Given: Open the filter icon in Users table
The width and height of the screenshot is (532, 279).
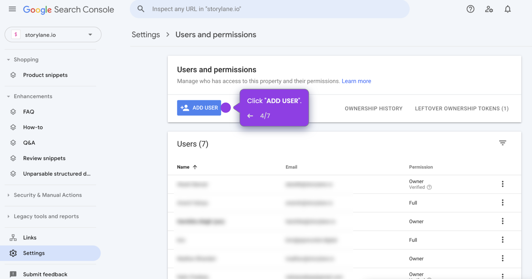Looking at the screenshot, I should click(503, 143).
